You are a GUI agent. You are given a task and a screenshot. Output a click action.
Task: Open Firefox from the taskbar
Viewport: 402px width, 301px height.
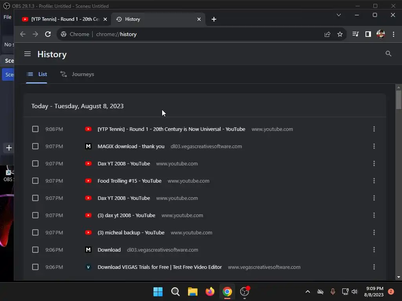click(210, 292)
